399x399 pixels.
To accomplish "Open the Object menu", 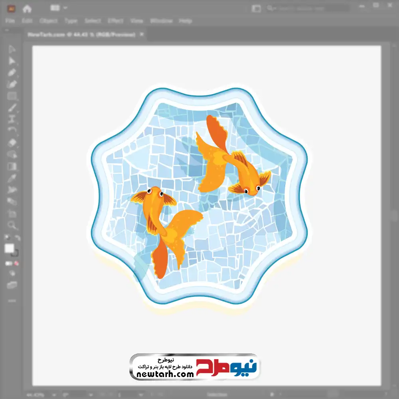I will (x=48, y=21).
